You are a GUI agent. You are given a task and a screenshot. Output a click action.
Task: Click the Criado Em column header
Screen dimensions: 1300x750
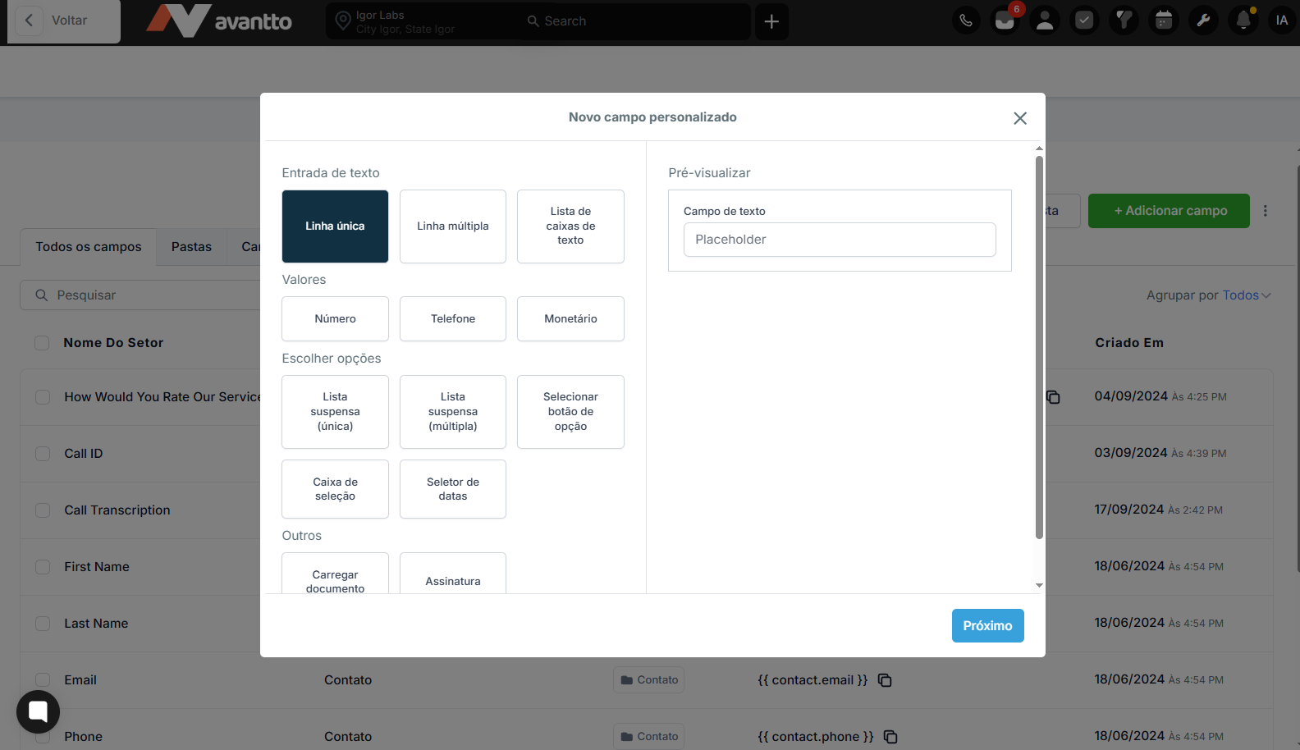click(1129, 343)
